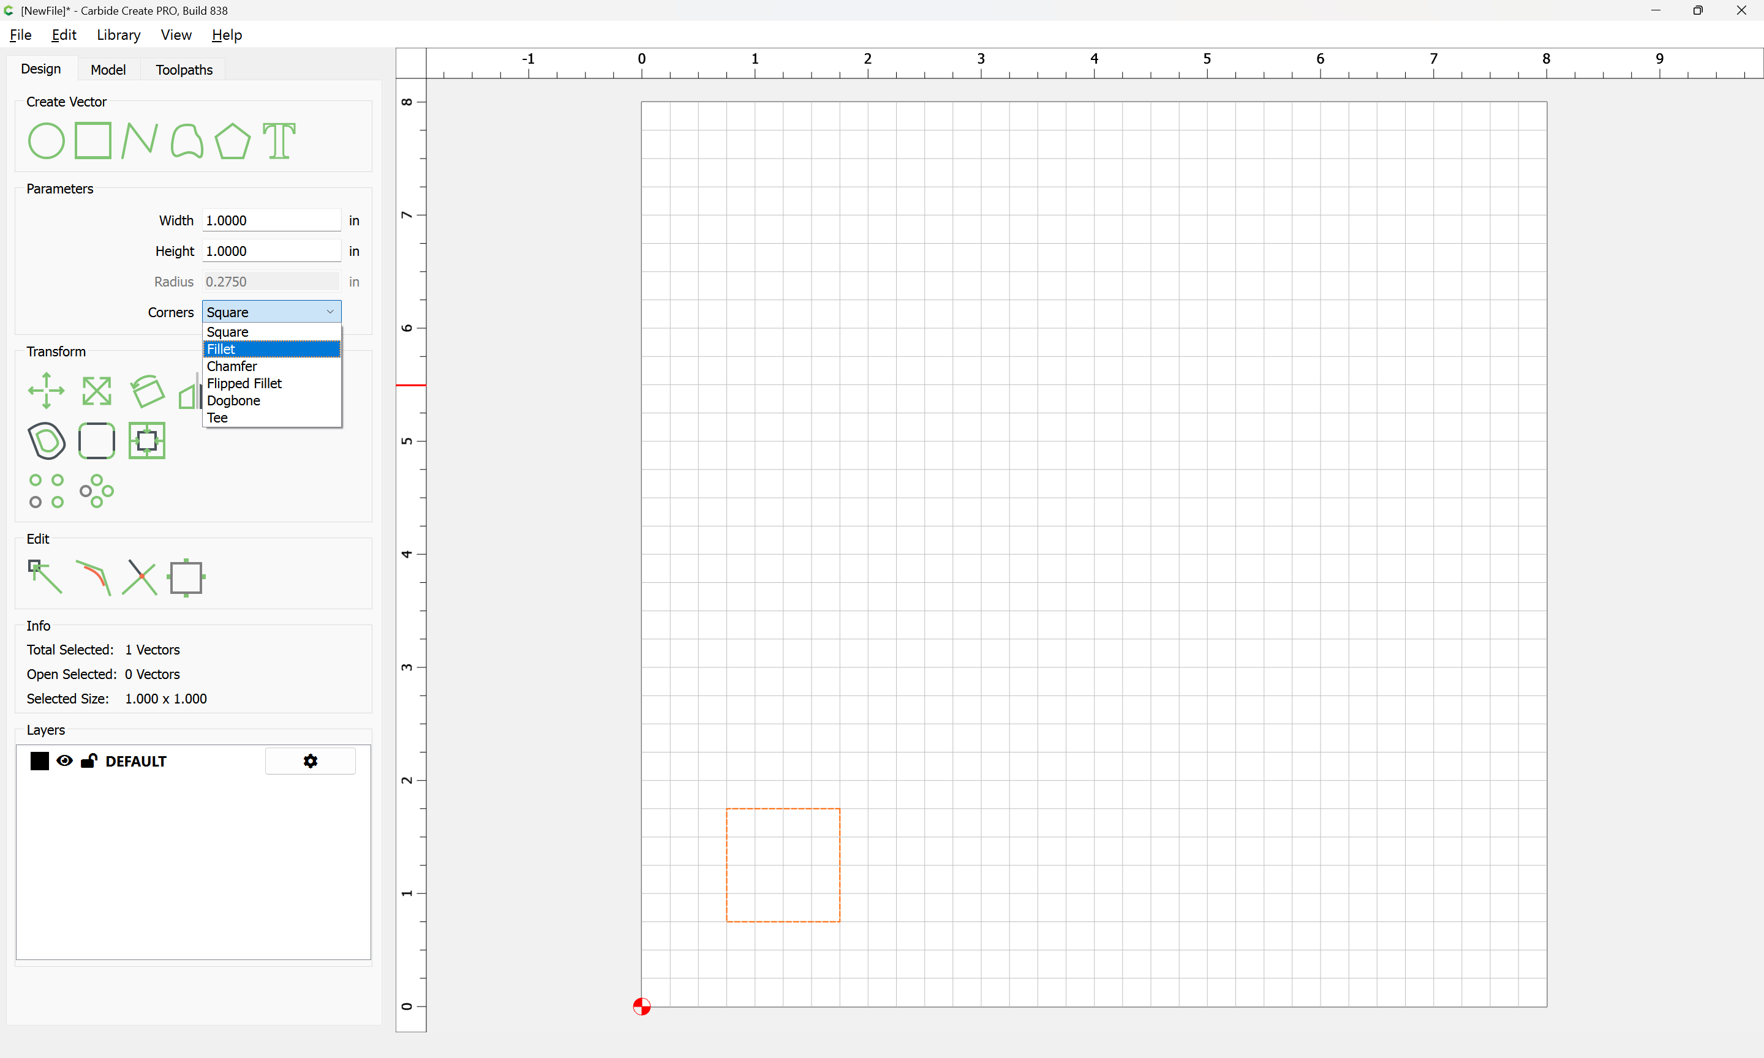This screenshot has width=1764, height=1058.
Task: Select the Rectangle vector tool
Action: [93, 140]
